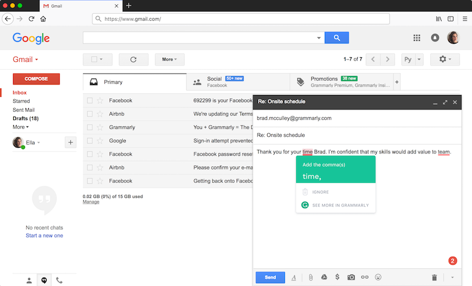Insert link with the chain icon
Screen dimensions: 472x286
pyautogui.click(x=365, y=277)
